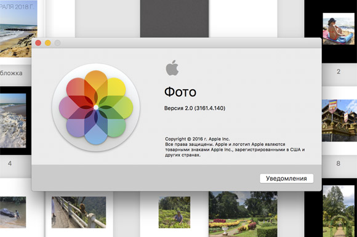Select the dark gray blank book page
The image size is (357, 237).
pyautogui.click(x=174, y=18)
